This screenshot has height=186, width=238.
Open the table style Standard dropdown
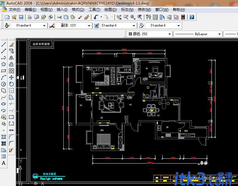tap(118, 25)
